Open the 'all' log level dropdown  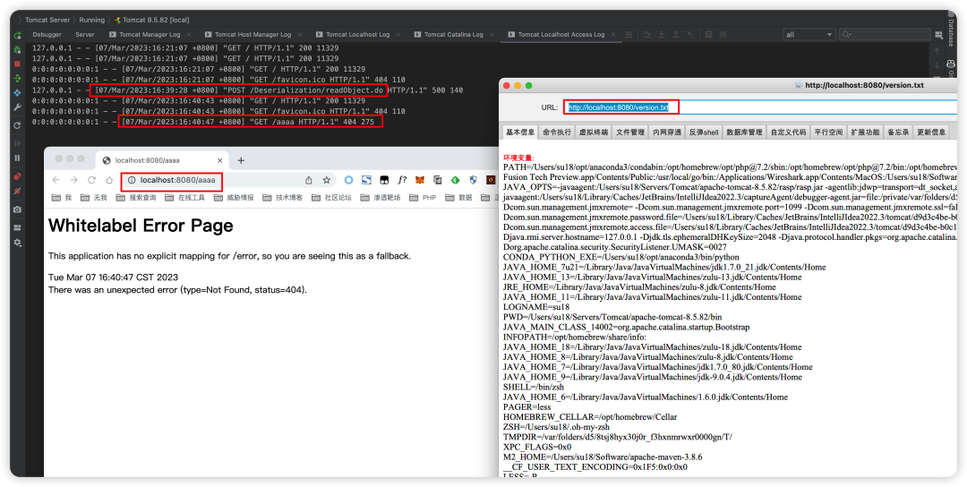[809, 35]
